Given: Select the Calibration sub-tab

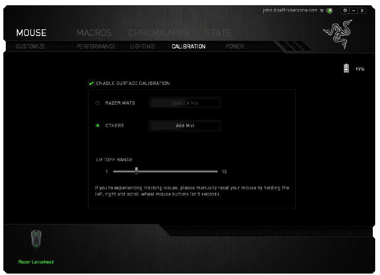Looking at the screenshot, I should 188,47.
